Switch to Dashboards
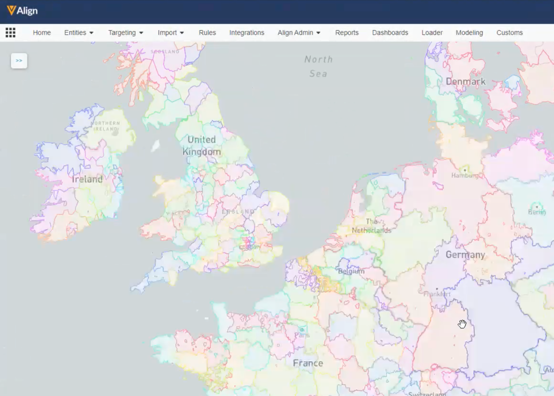Image resolution: width=554 pixels, height=396 pixels. (x=390, y=33)
